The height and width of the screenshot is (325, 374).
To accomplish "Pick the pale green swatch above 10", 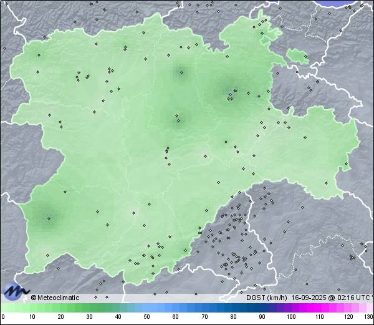I will [x=32, y=308].
